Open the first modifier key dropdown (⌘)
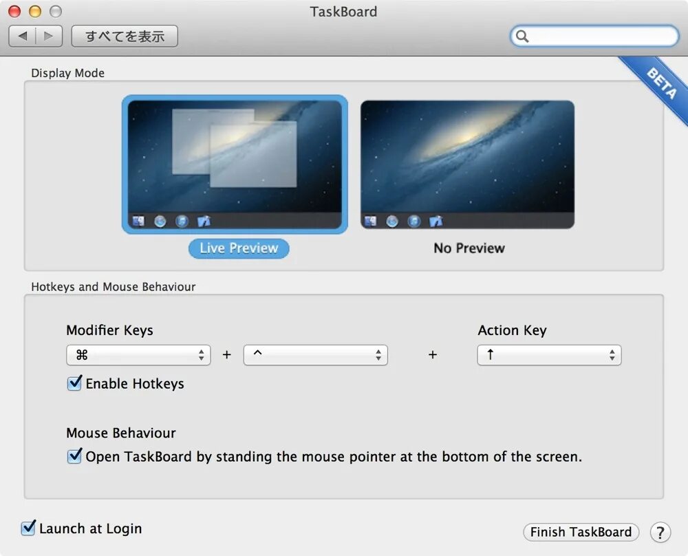This screenshot has height=556, width=688. tap(138, 355)
